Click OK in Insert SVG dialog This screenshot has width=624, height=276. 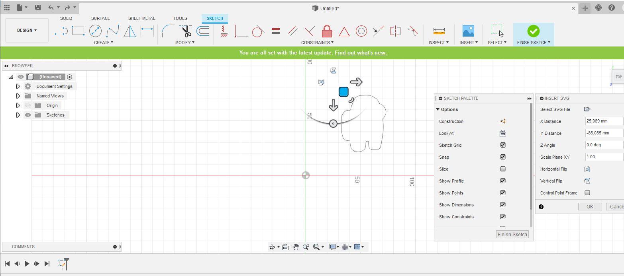click(x=590, y=206)
